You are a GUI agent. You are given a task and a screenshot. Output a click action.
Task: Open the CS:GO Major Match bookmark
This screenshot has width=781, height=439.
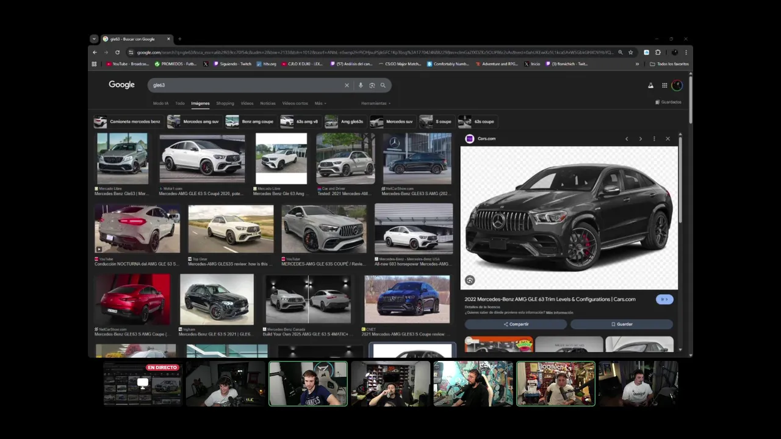[400, 63]
